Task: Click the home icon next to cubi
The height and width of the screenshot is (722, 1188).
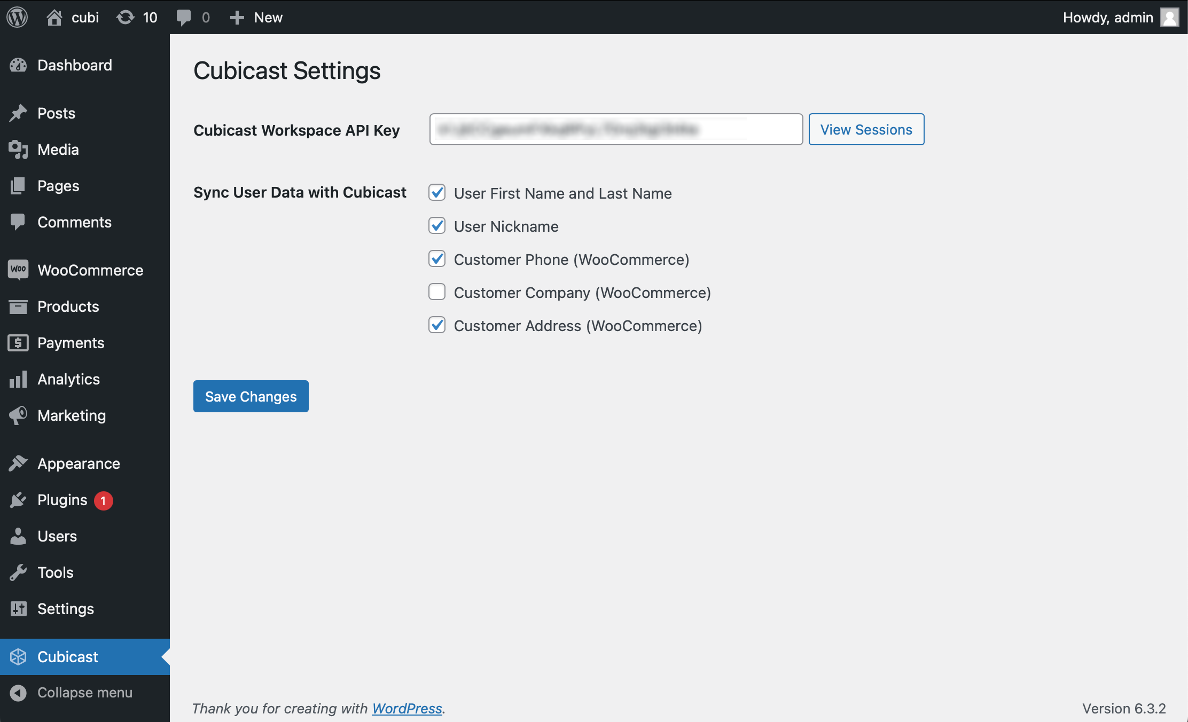Action: click(54, 18)
